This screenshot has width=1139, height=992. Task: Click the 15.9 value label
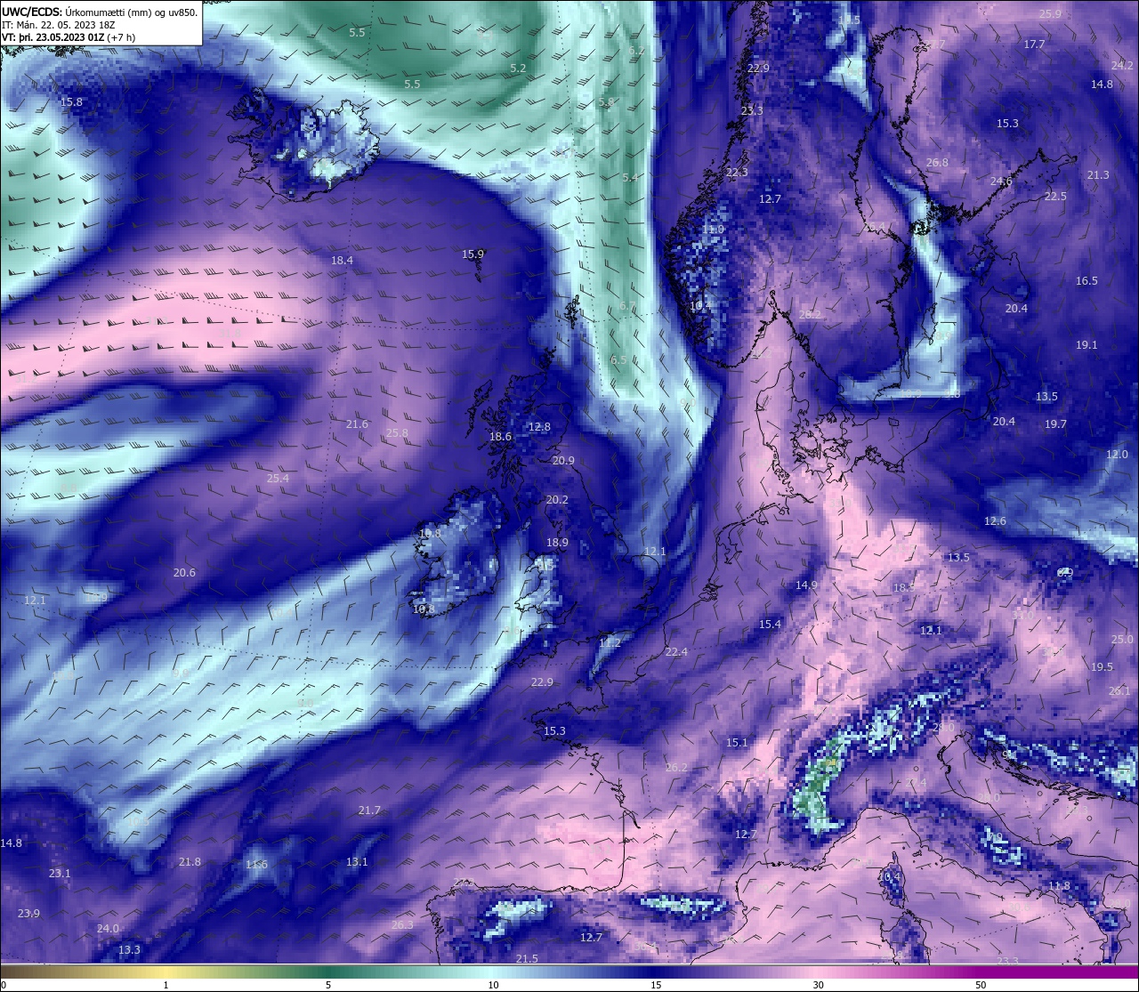(473, 254)
